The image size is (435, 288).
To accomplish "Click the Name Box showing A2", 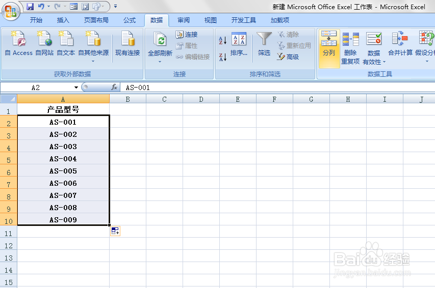I will pyautogui.click(x=36, y=88).
